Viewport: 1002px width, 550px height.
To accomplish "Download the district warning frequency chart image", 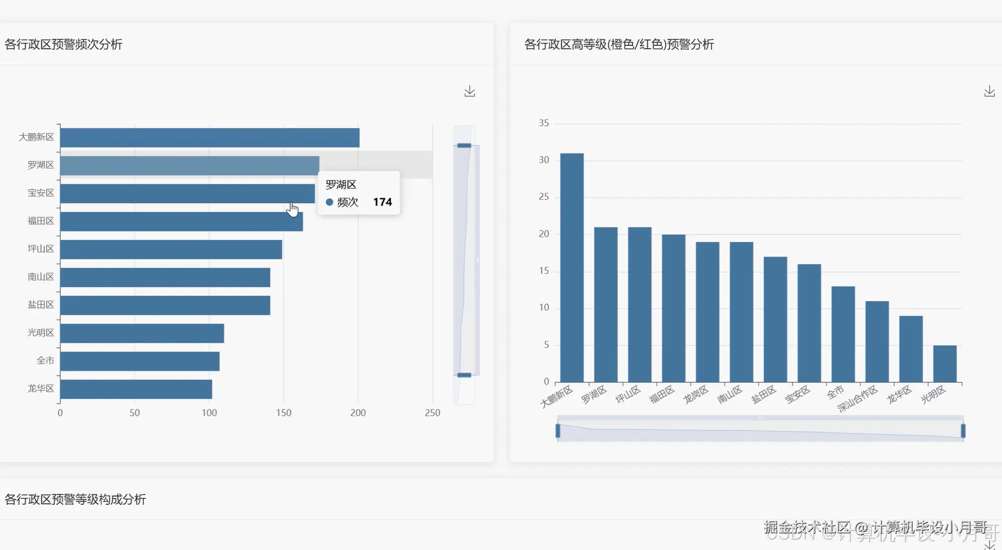I will [469, 91].
